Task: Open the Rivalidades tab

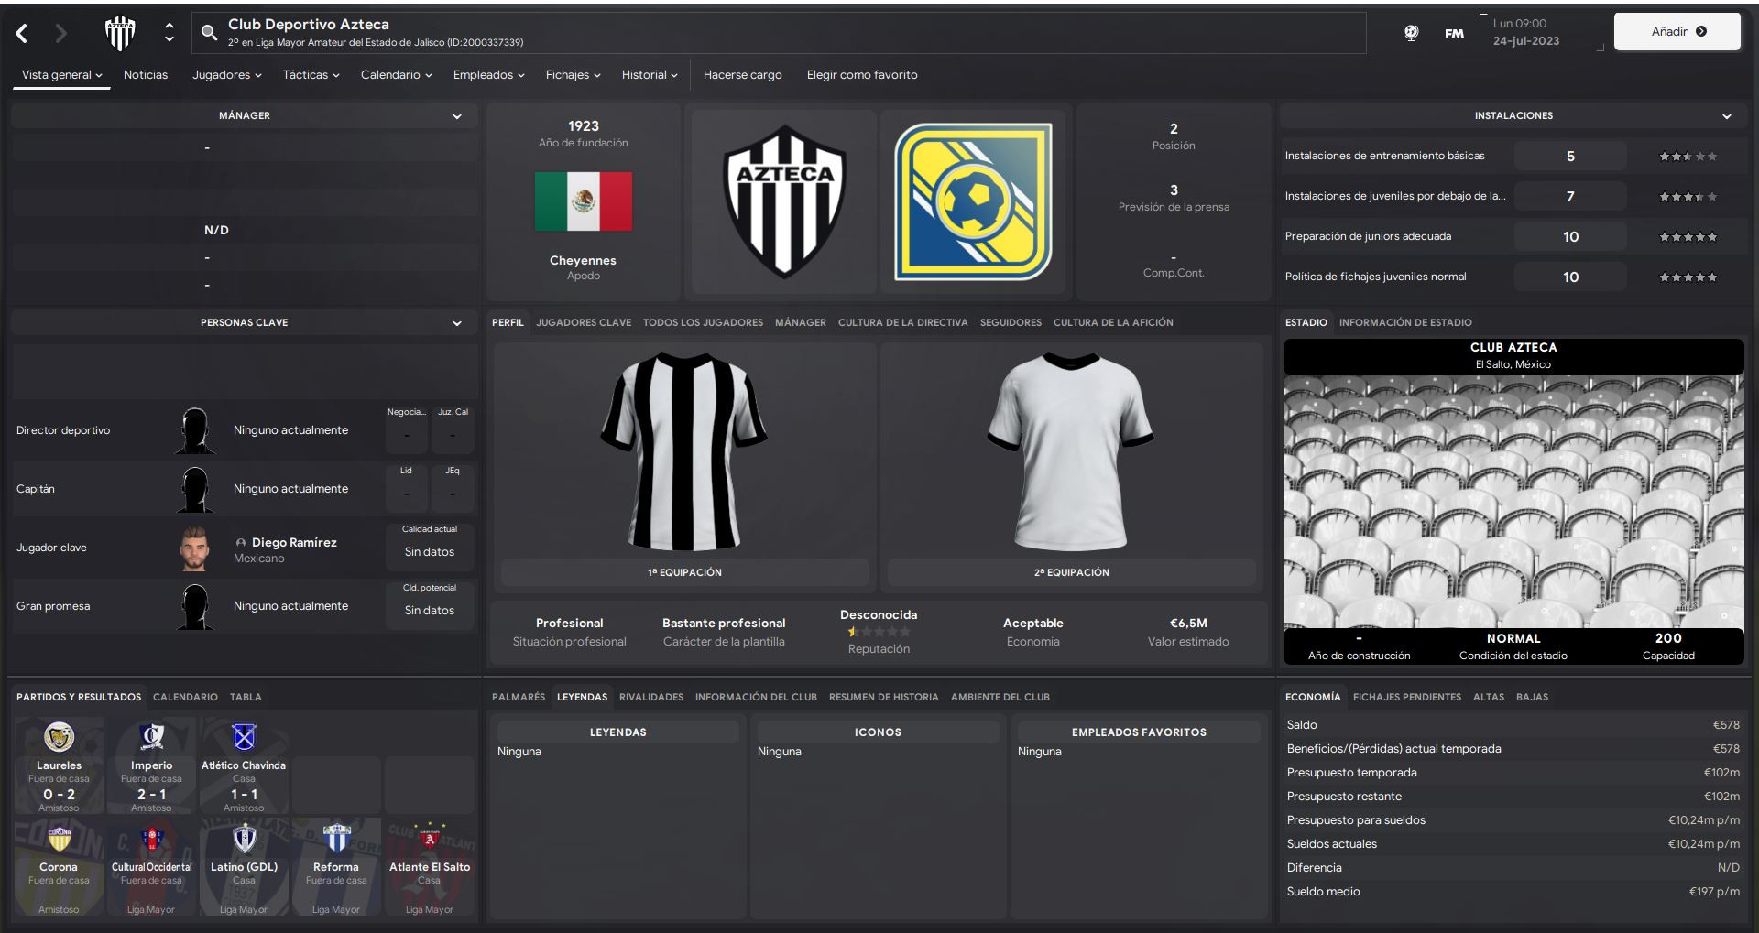Action: [x=651, y=697]
